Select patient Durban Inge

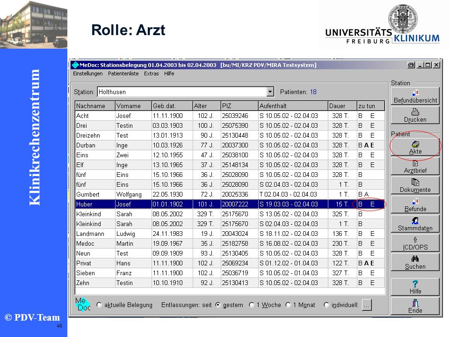click(x=230, y=145)
